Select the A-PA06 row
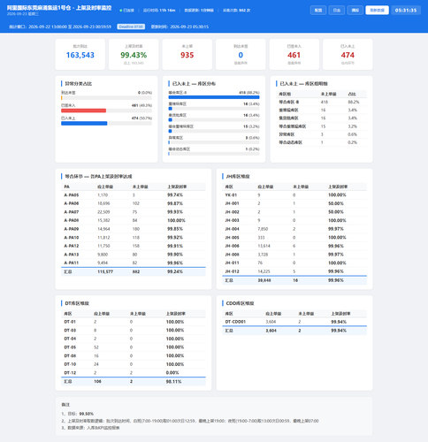The width and height of the screenshot is (428, 442). (x=134, y=203)
